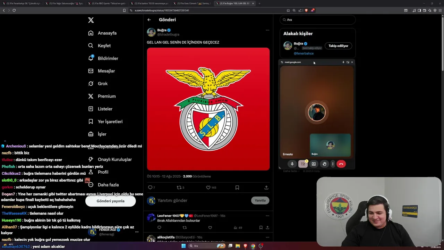Click the Yer İşaretleri bookmark icon
Viewport: 444px width, 250px height.
tap(91, 122)
